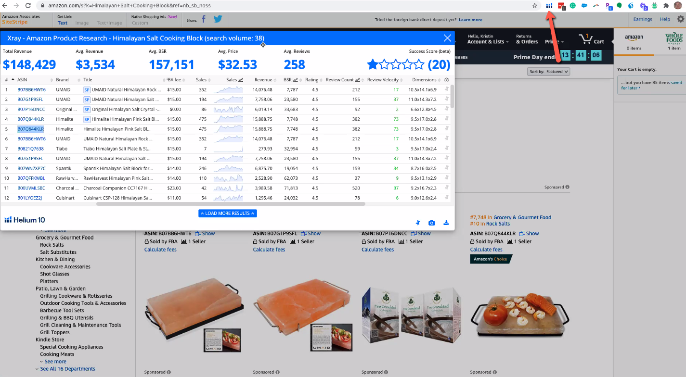Click the SP badge on row 2

(x=87, y=100)
